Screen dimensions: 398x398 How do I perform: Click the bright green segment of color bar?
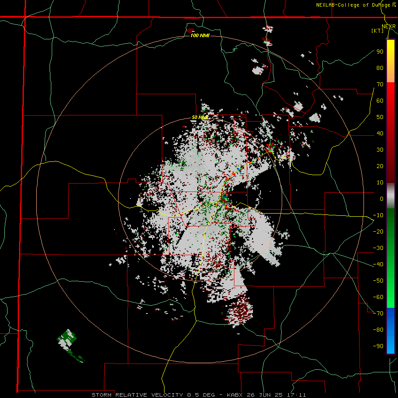click(390, 292)
